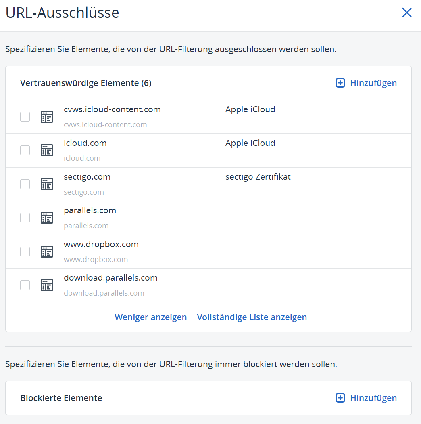Screen dimensions: 421x424
Task: Click the plus icon for trusted elements
Action: point(340,83)
